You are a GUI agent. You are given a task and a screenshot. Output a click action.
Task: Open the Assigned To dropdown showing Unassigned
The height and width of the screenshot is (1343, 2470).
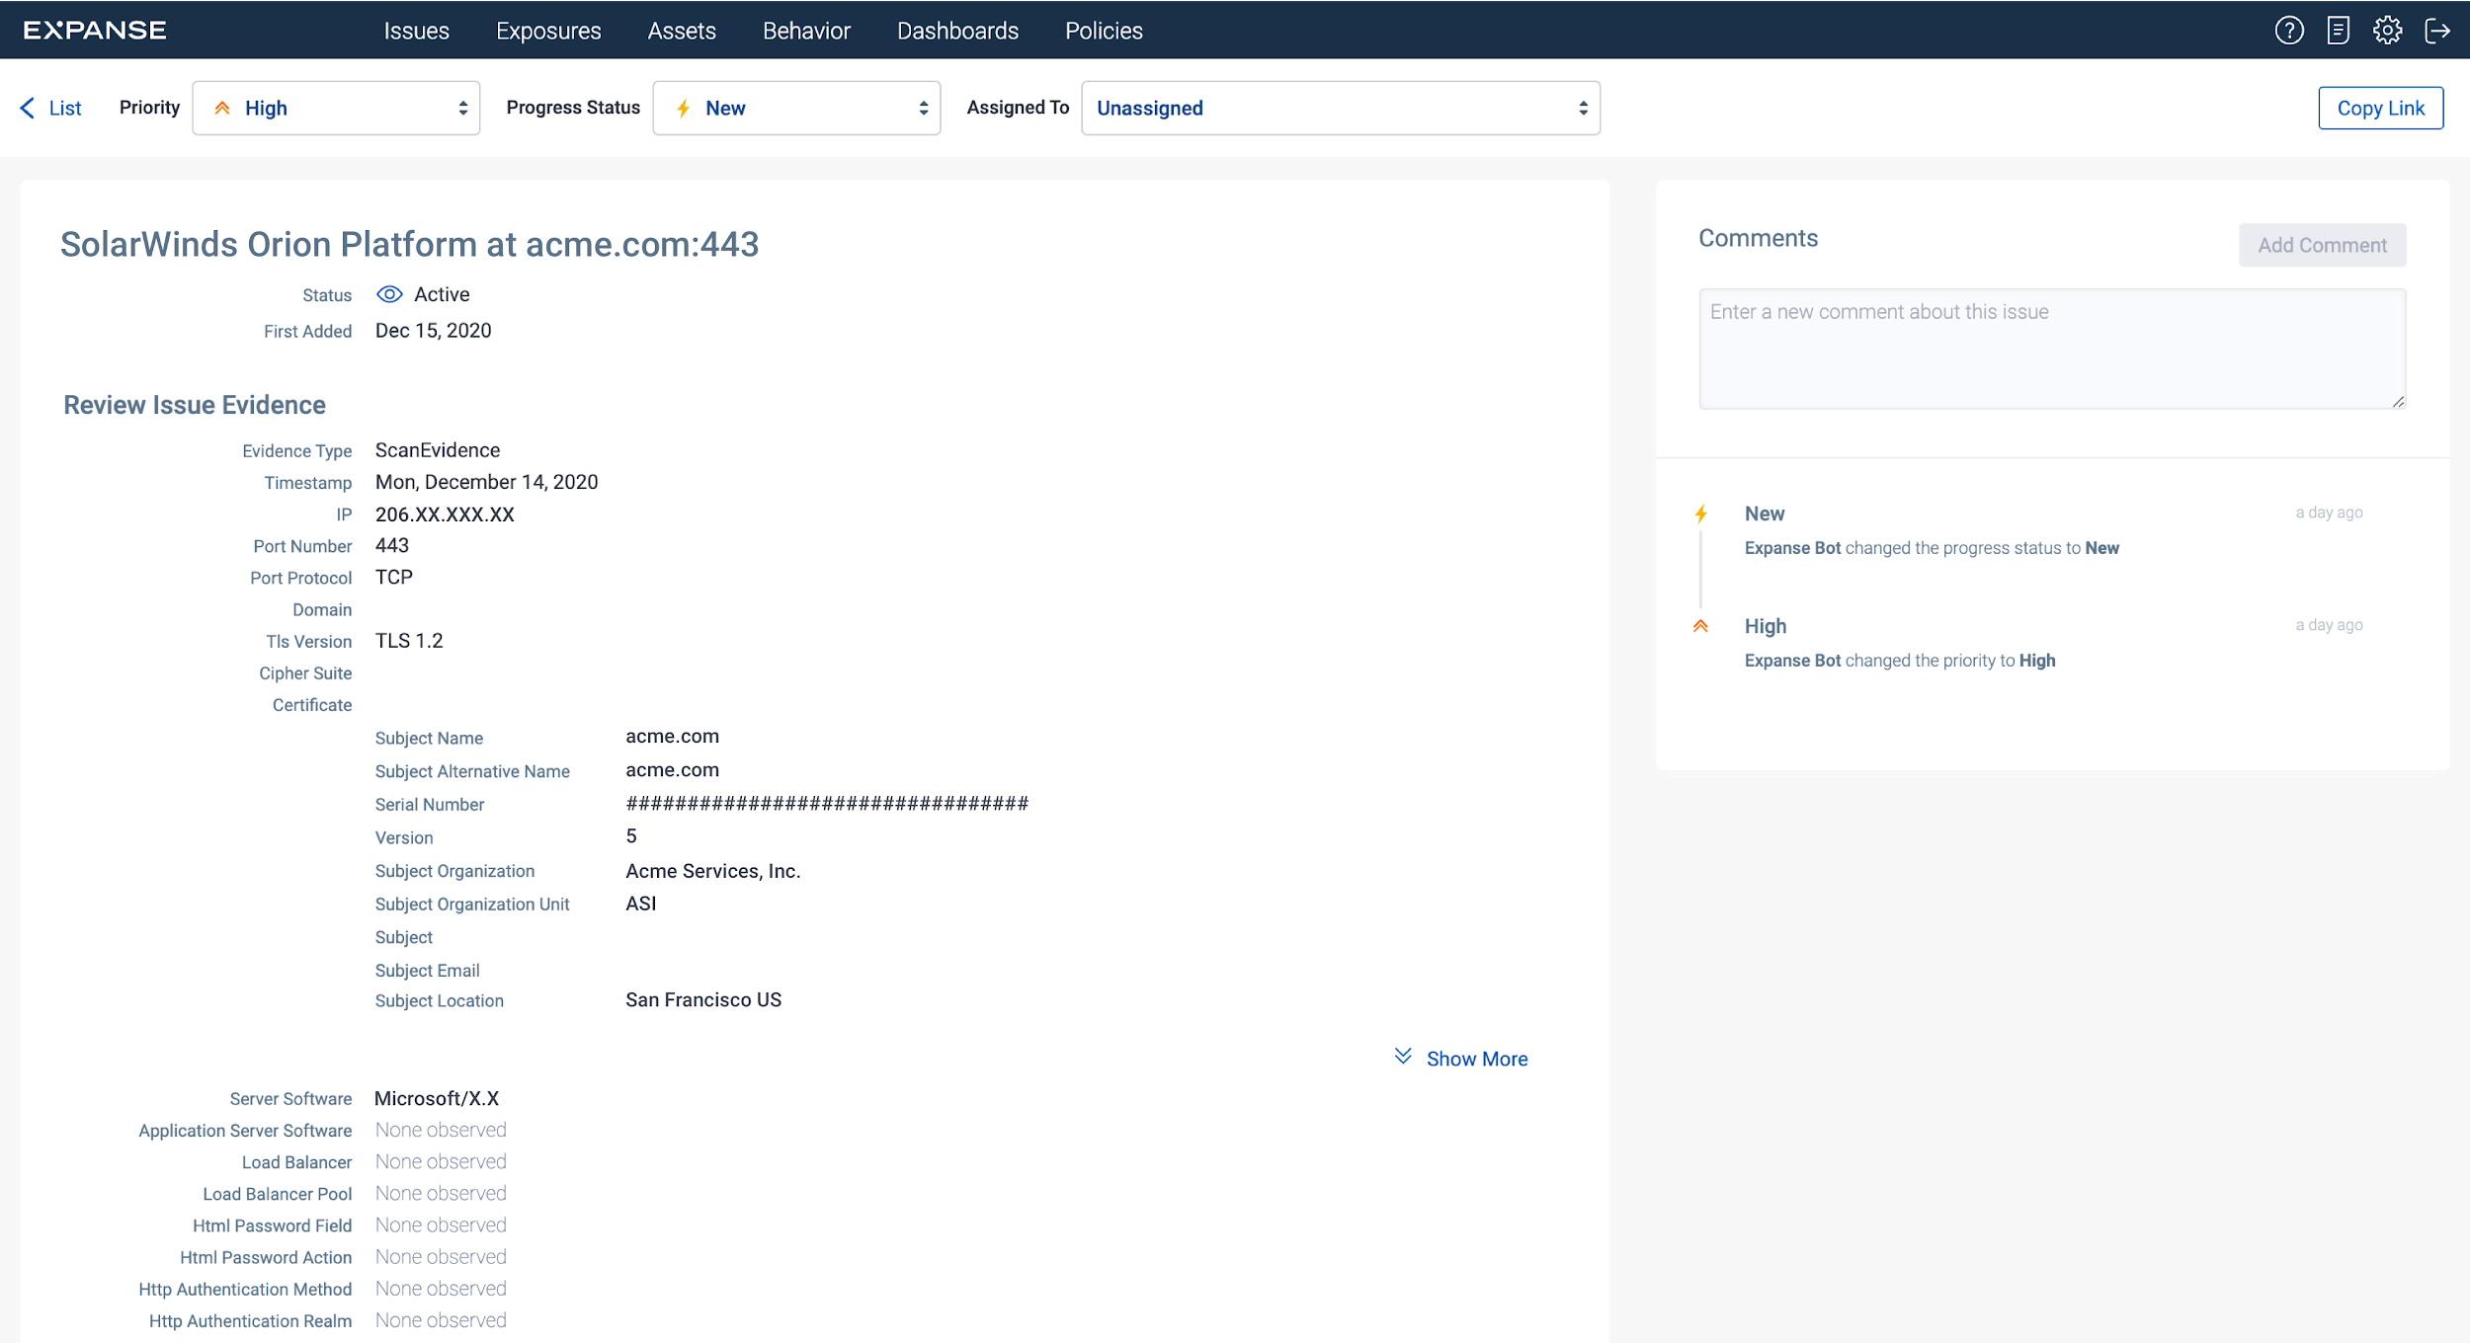[x=1341, y=108]
